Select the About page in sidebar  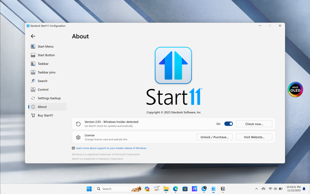pyautogui.click(x=47, y=107)
